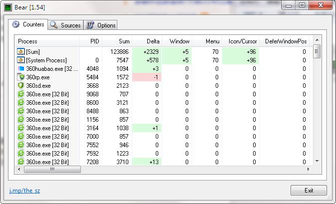Sort by the Sum column header
Screen dimensions: 336x204
(117, 41)
